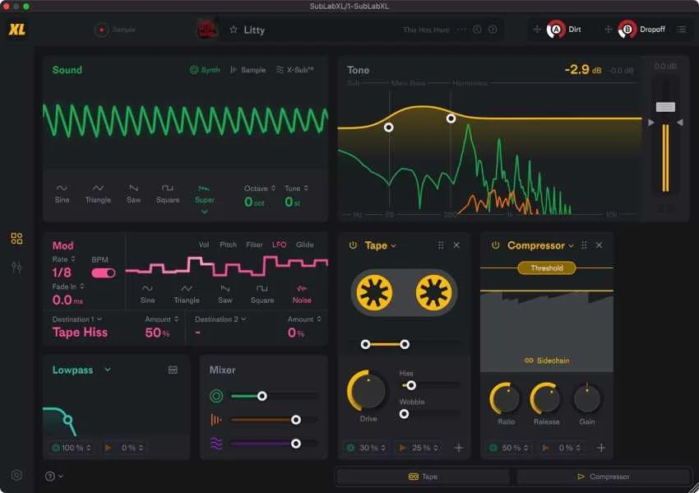Click the XL logo icon
This screenshot has width=699, height=493.
17,30
